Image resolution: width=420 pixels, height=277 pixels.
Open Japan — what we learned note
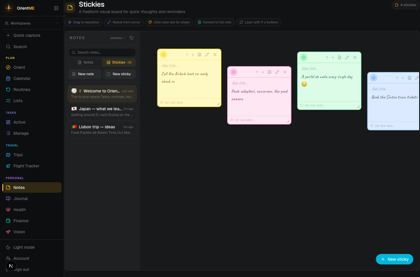pos(102,112)
